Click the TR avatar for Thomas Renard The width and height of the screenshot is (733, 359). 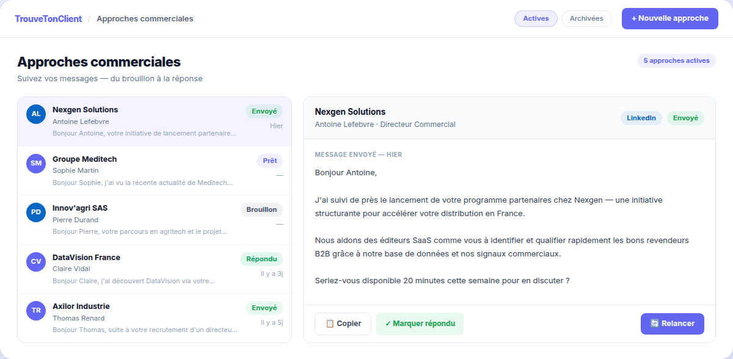(x=36, y=311)
